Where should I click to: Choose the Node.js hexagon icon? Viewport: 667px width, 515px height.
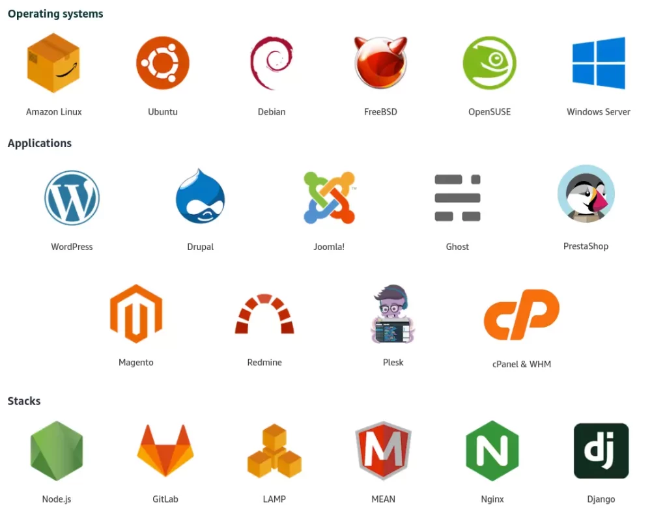(57, 451)
